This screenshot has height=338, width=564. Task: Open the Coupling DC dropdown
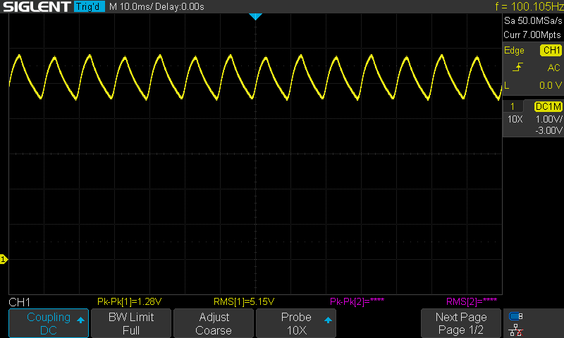coord(48,323)
